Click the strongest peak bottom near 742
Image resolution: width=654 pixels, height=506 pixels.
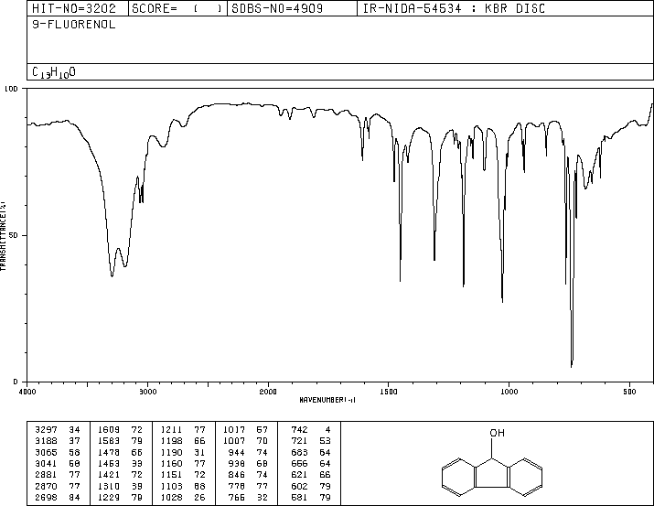[x=572, y=365]
